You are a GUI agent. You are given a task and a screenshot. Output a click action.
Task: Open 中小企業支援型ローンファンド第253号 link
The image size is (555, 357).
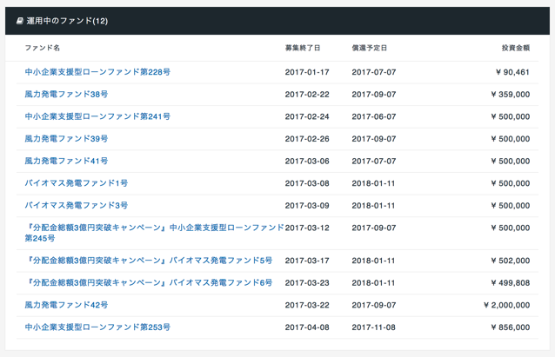click(x=97, y=327)
